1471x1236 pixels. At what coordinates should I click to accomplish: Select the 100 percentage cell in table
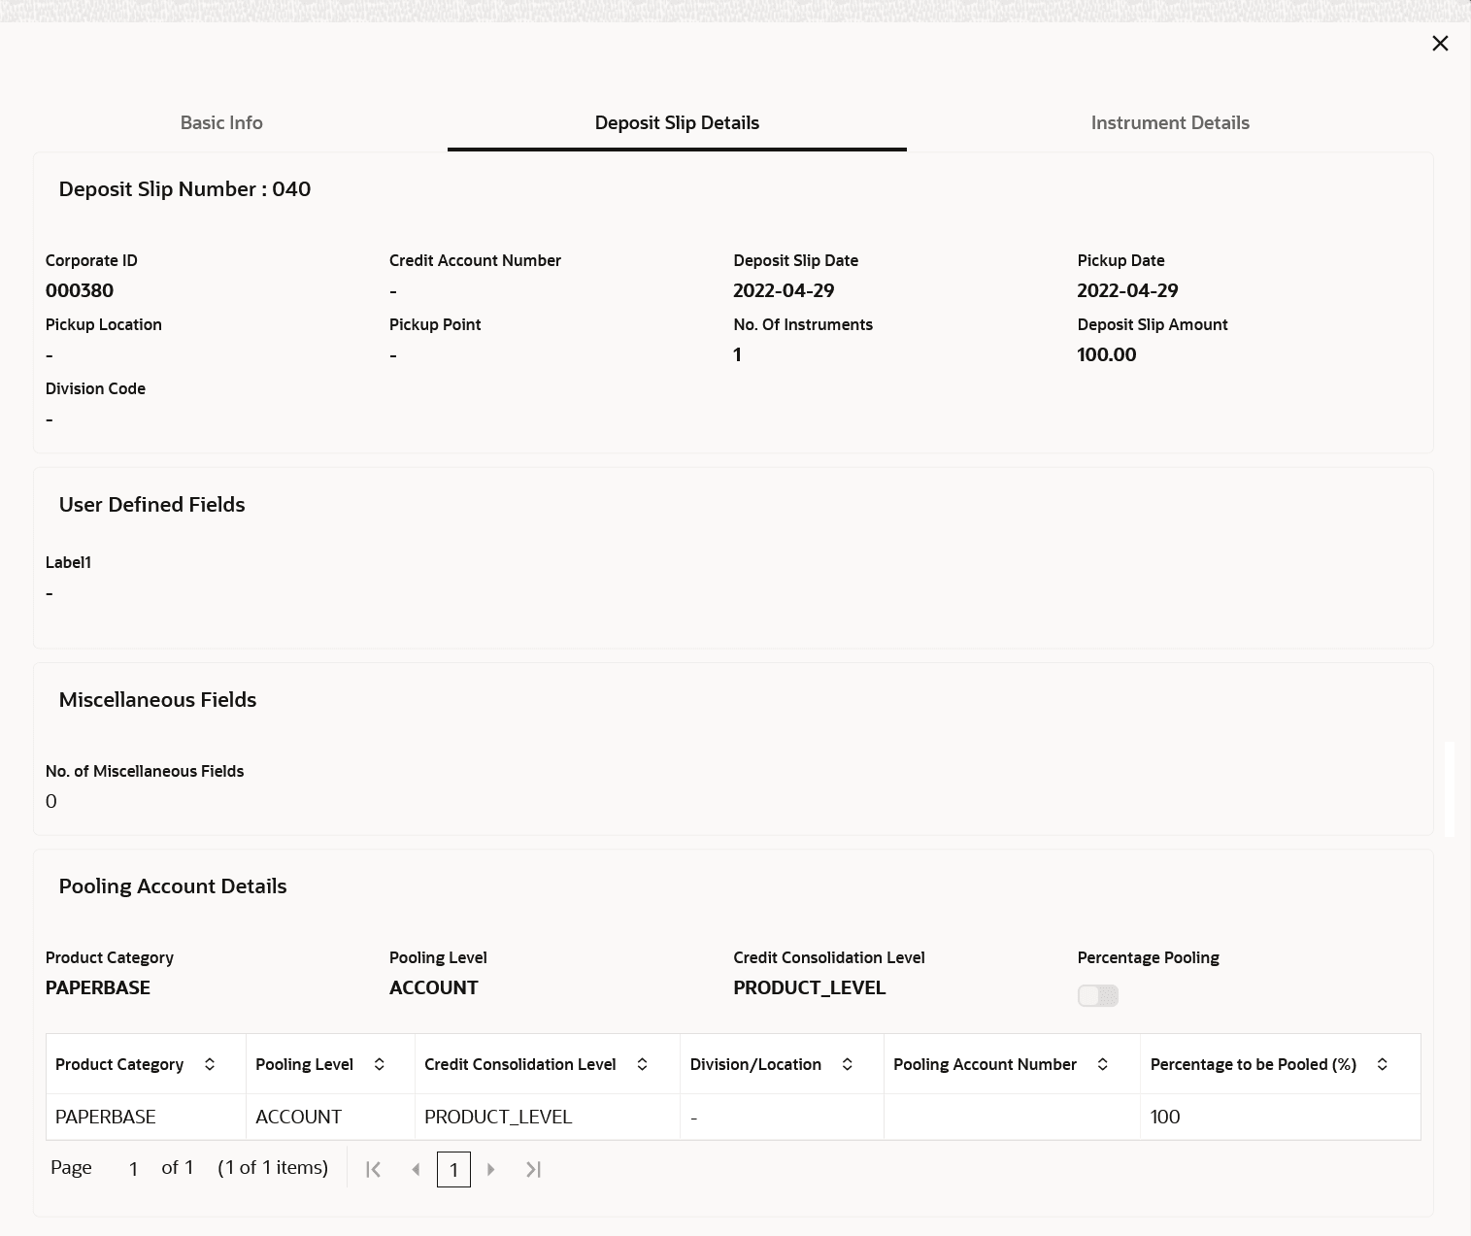(x=1165, y=1118)
